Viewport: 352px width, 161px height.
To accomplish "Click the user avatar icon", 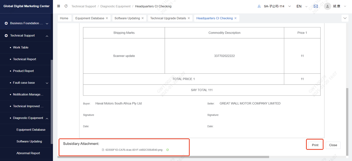I will (x=327, y=6).
